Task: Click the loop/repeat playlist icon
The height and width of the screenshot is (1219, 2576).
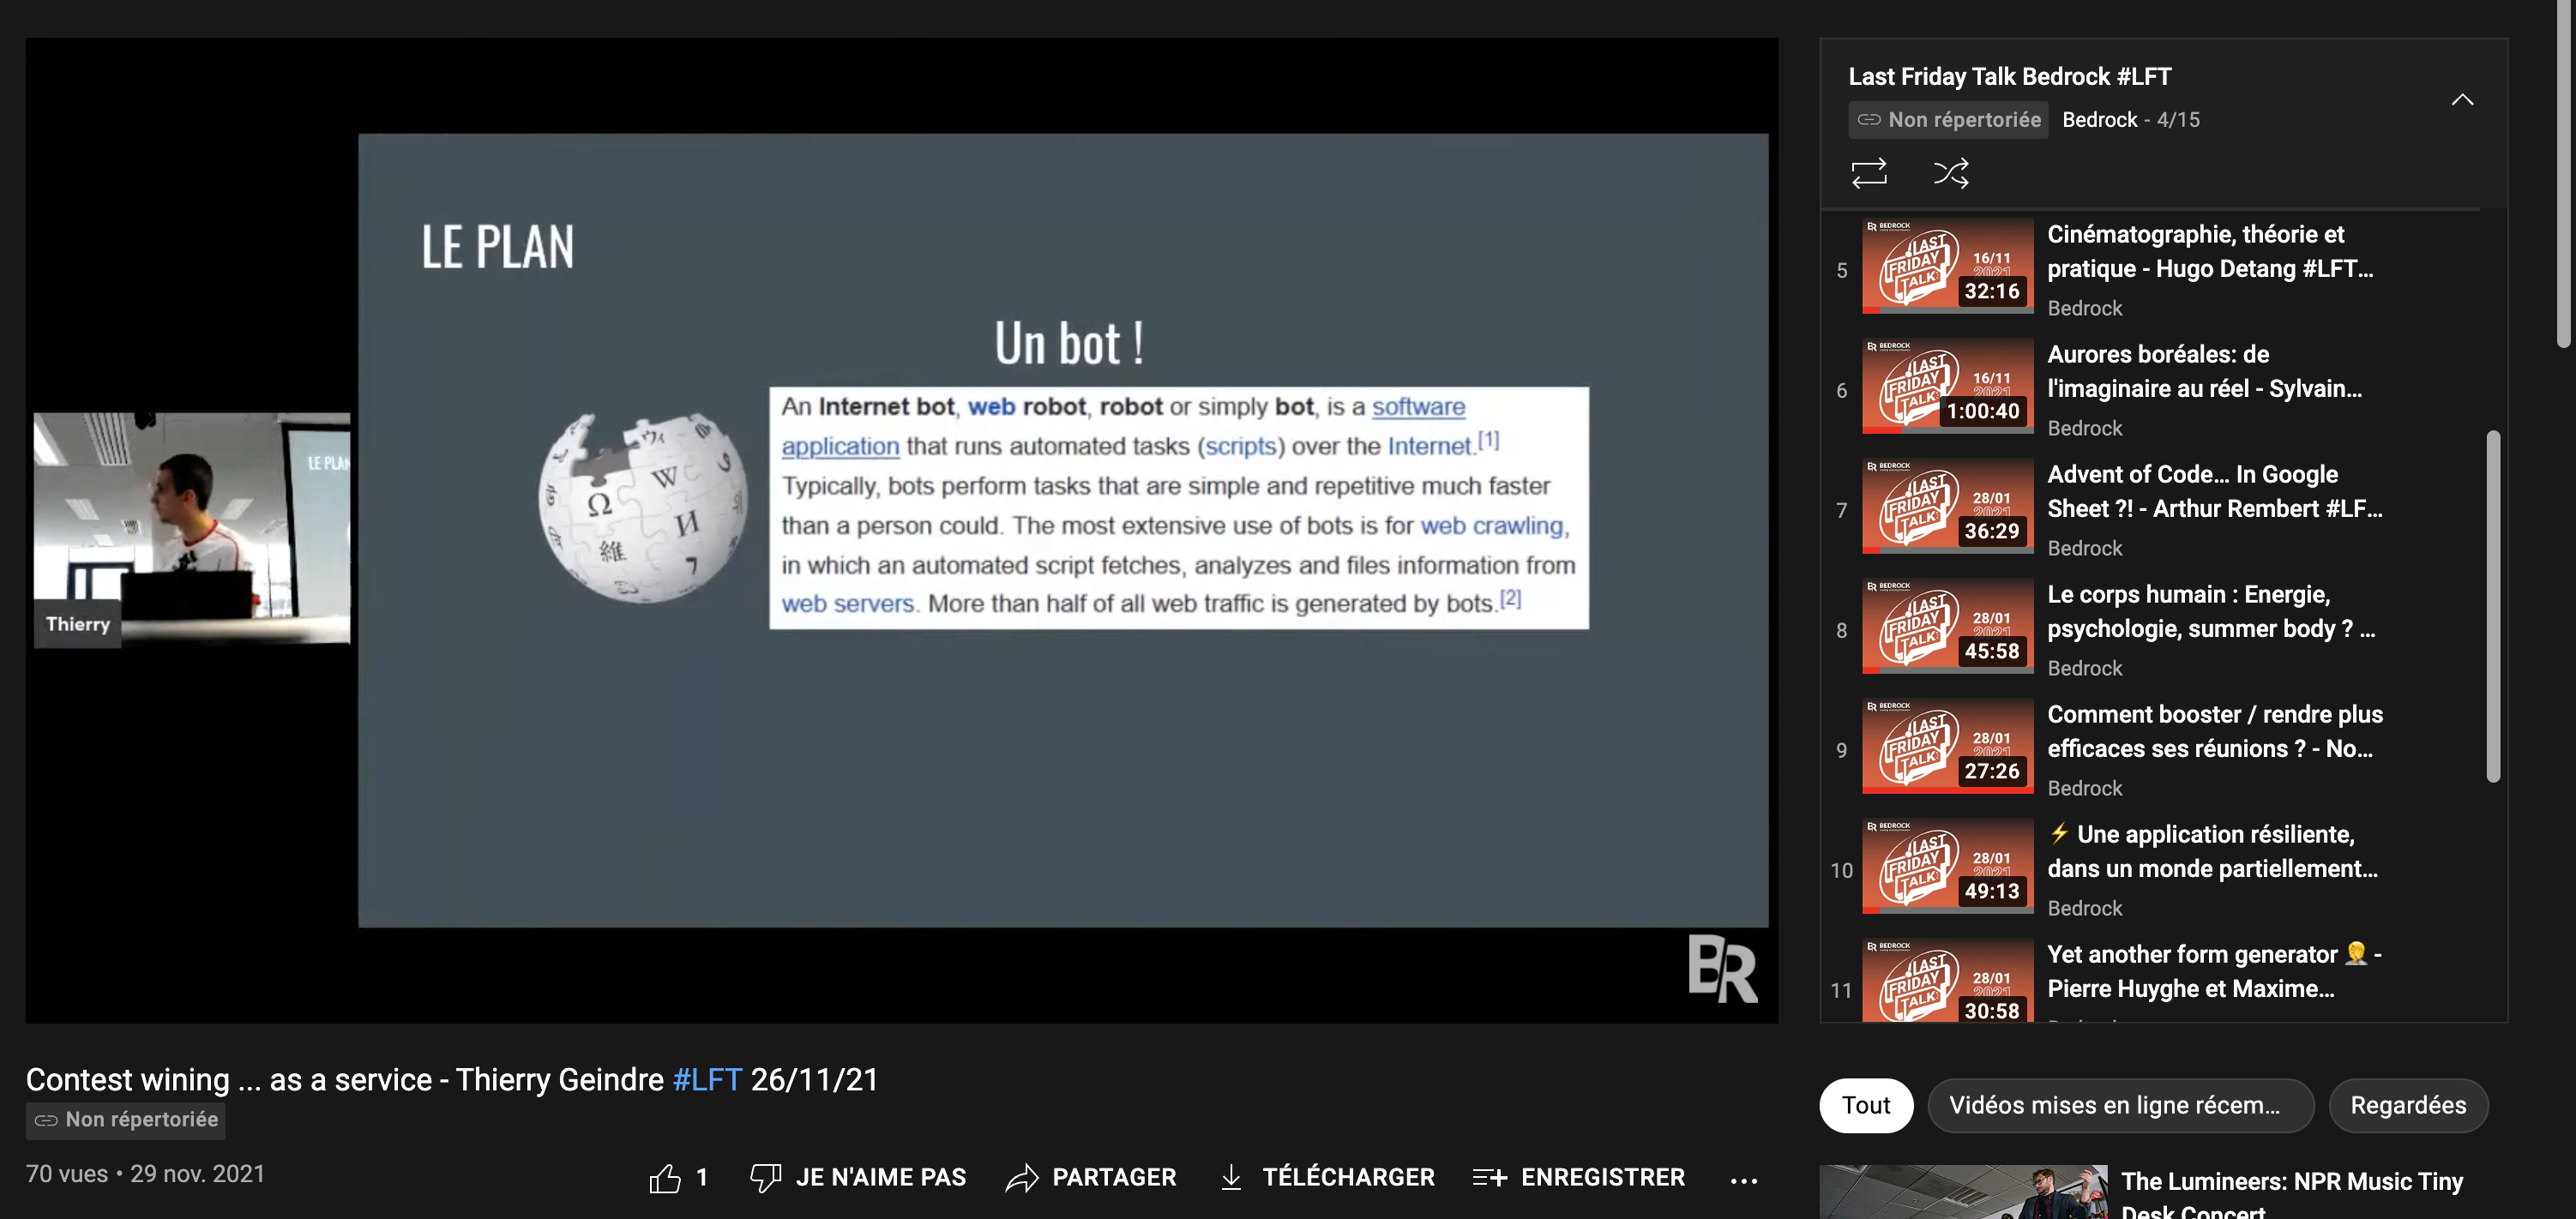Action: 1869,171
